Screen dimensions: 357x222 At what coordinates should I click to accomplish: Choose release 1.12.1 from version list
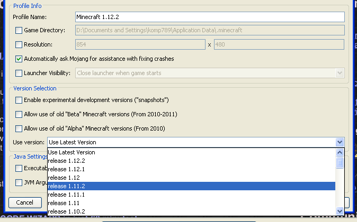coord(191,169)
